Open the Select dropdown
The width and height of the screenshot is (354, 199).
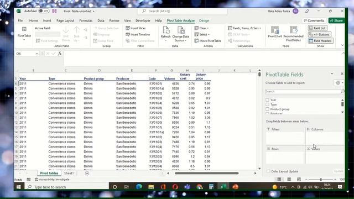[x=202, y=34]
